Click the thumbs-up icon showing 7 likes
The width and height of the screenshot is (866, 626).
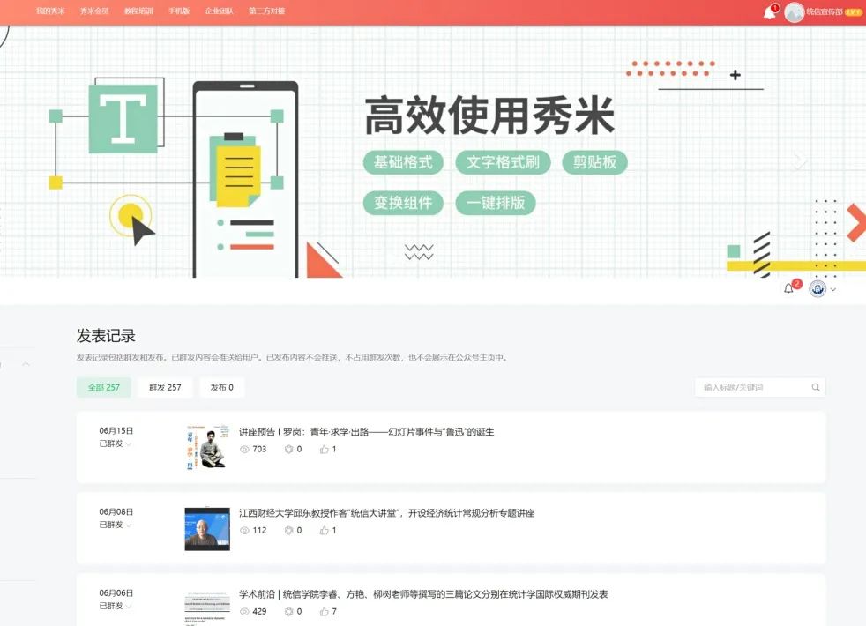pyautogui.click(x=324, y=612)
